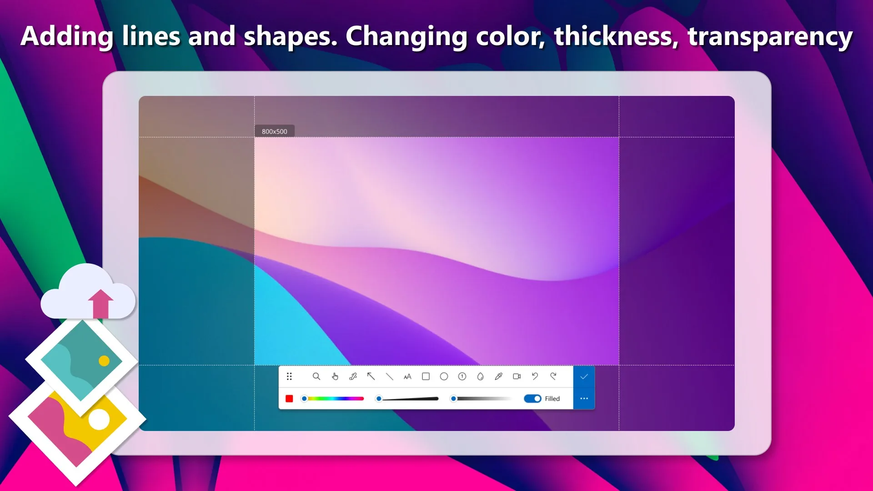Click inside the selected capture region
Viewport: 873px width, 491px height.
tap(436, 251)
